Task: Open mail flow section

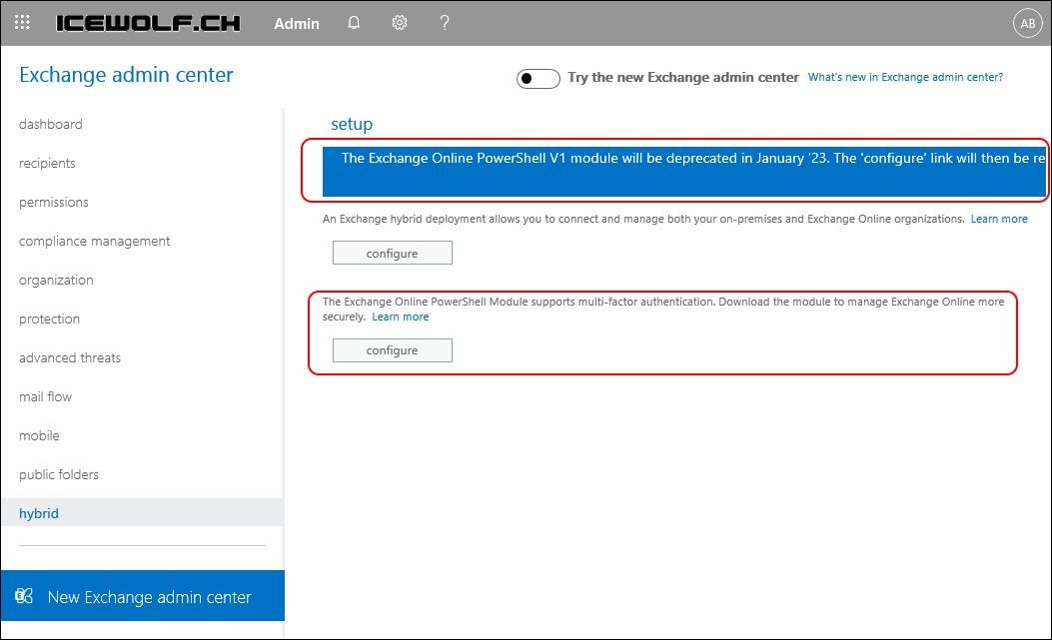Action: (46, 396)
